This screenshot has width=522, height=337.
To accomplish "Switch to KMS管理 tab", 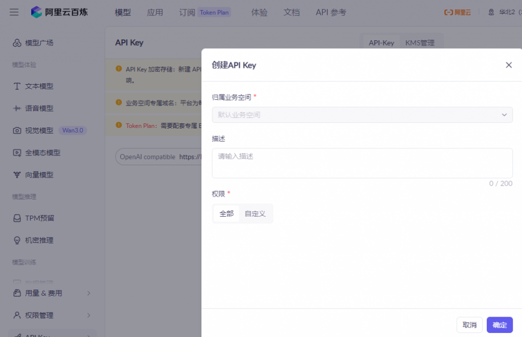I will click(x=420, y=43).
